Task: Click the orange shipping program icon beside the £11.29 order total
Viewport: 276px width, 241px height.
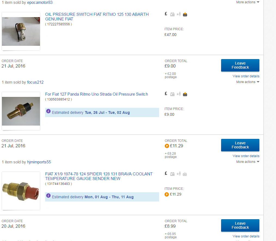Action: [x=167, y=146]
